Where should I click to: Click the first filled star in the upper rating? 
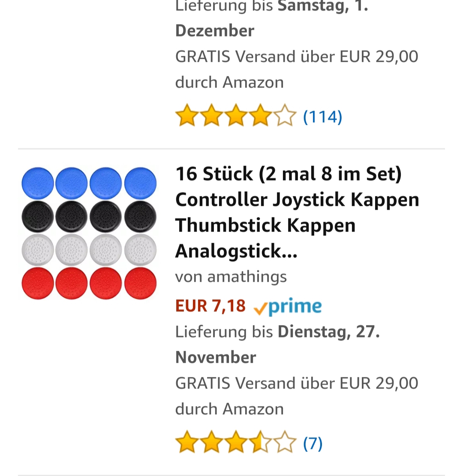[187, 115]
